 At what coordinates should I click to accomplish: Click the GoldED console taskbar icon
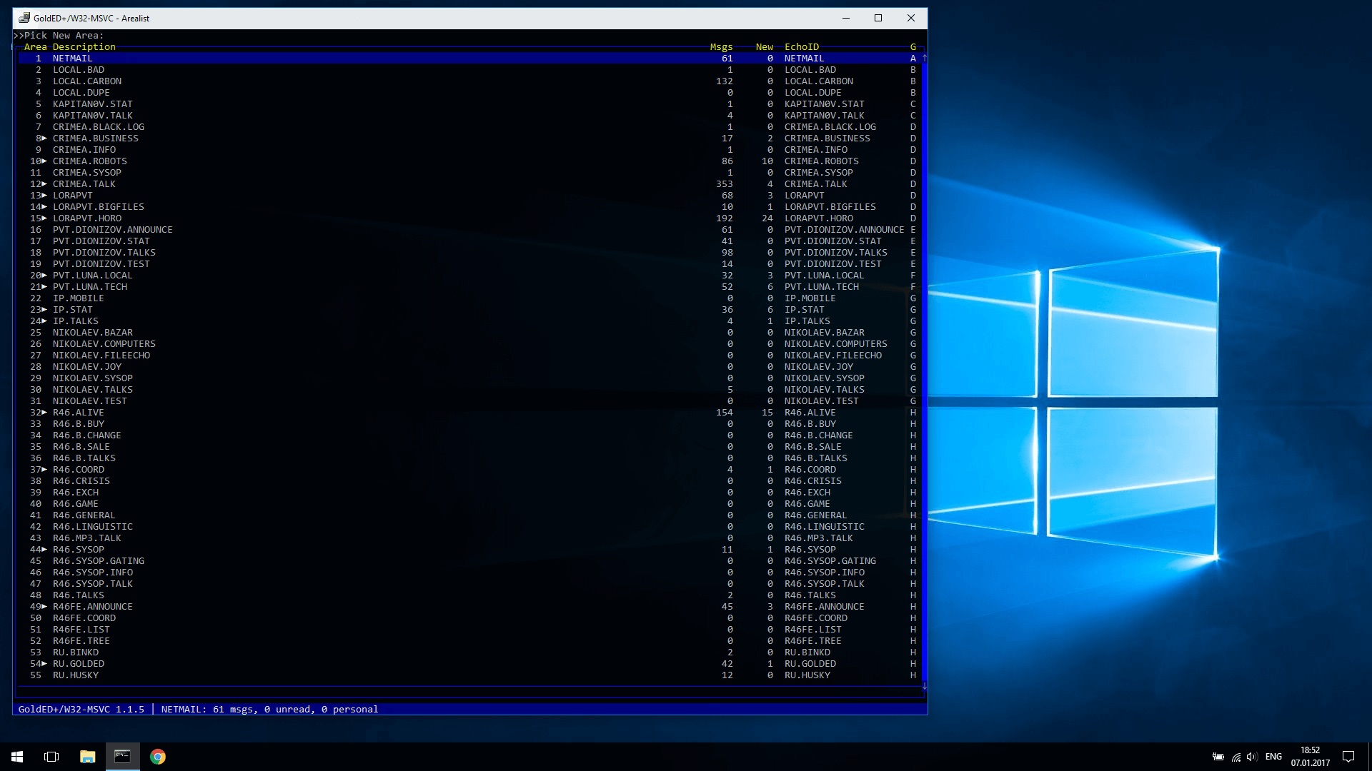(x=122, y=757)
